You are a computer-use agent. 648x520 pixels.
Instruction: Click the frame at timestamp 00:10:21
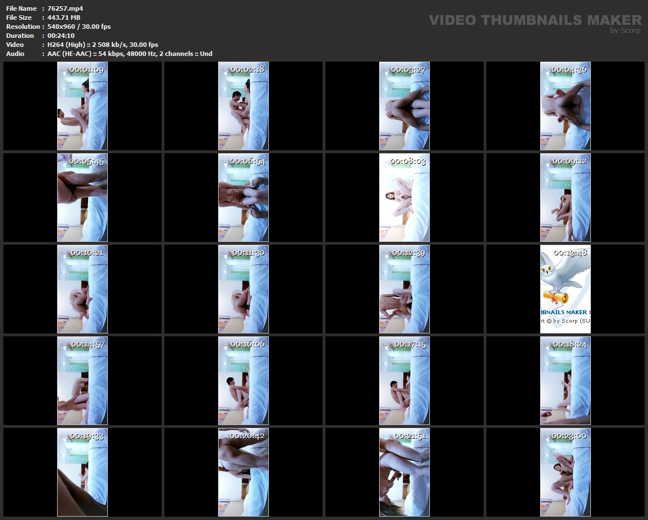coord(82,289)
